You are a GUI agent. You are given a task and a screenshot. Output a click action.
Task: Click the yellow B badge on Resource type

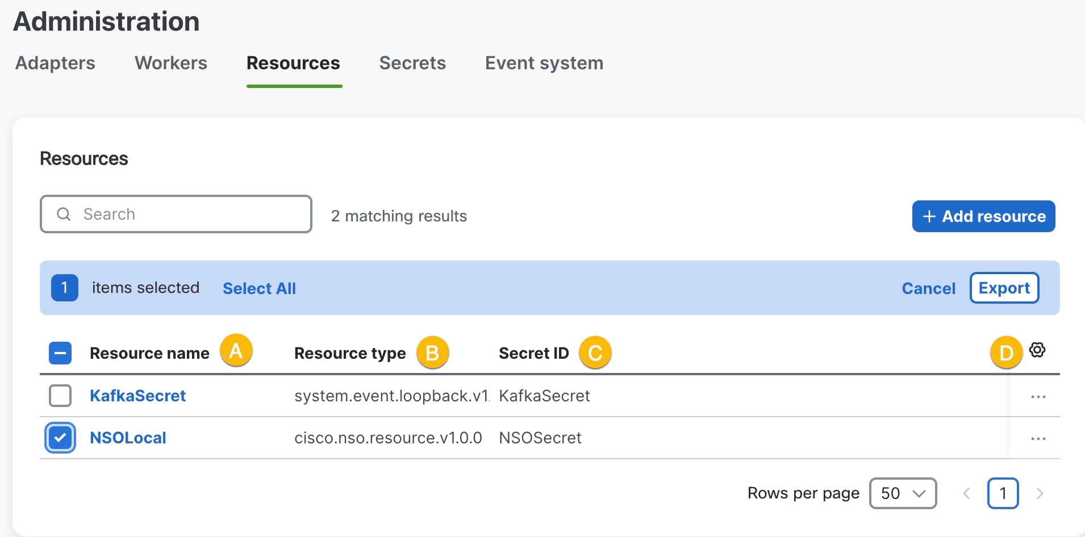click(x=432, y=352)
